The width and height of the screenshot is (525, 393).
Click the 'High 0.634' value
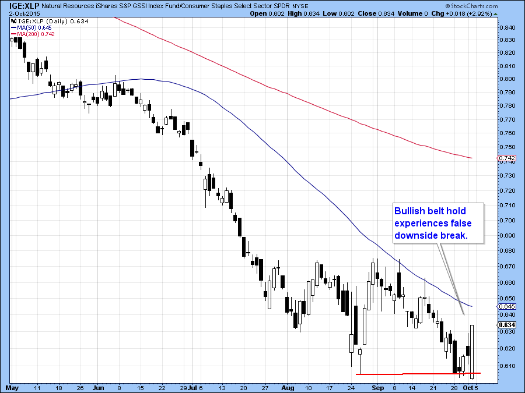pos(304,14)
